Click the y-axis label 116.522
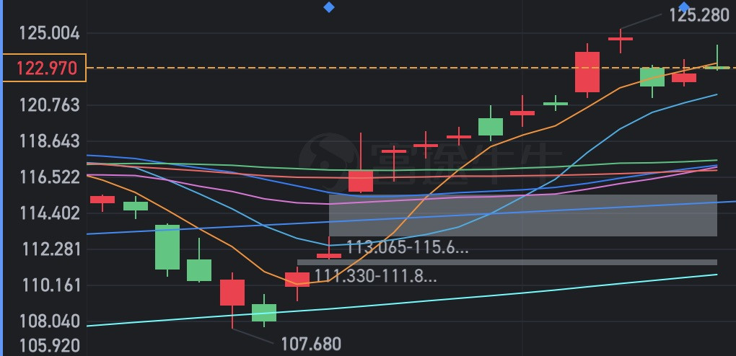The image size is (736, 356). coord(49,178)
